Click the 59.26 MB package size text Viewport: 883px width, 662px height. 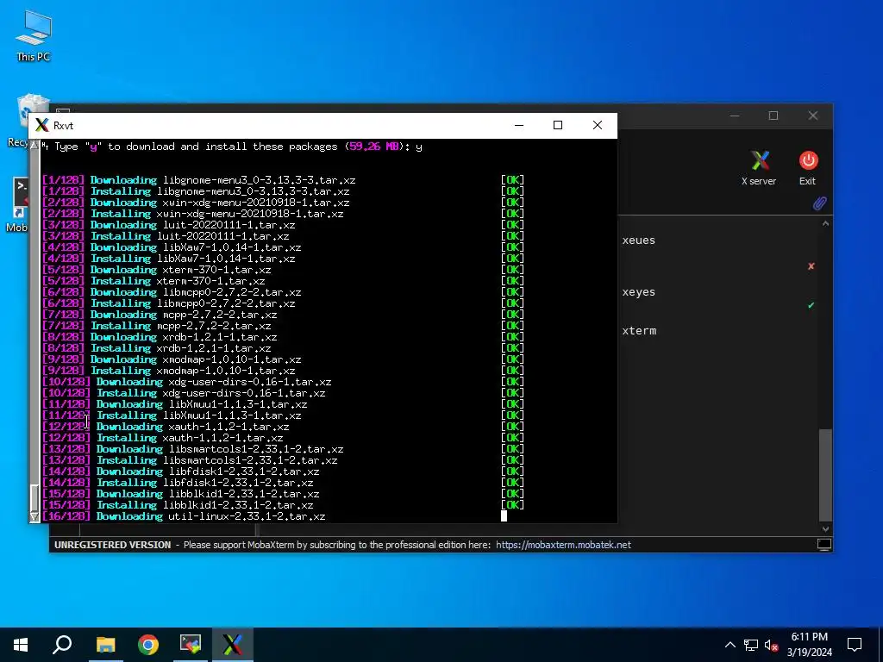(374, 147)
